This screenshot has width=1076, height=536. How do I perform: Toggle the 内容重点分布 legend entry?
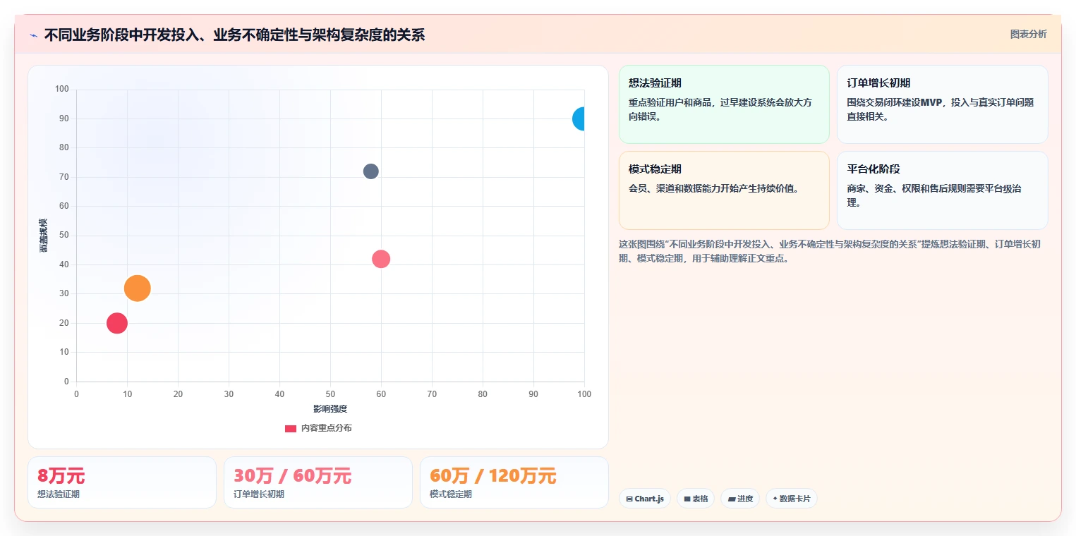[x=318, y=428]
